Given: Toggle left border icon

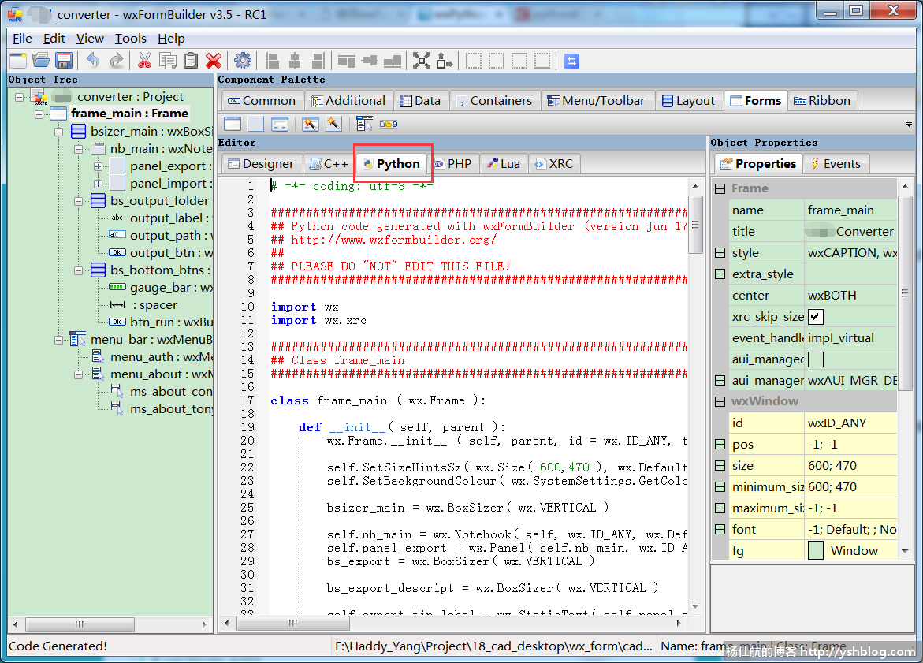Looking at the screenshot, I should pos(474,61).
